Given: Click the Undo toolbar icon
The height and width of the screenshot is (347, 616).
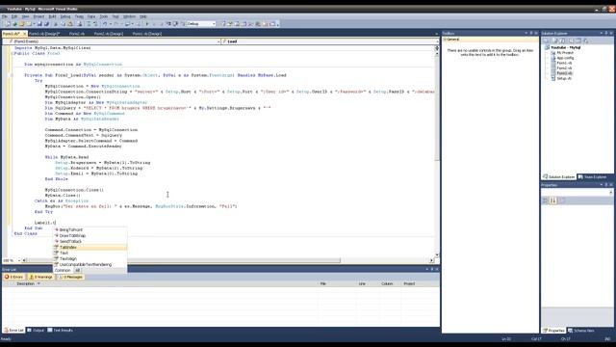Looking at the screenshot, I should [x=105, y=24].
